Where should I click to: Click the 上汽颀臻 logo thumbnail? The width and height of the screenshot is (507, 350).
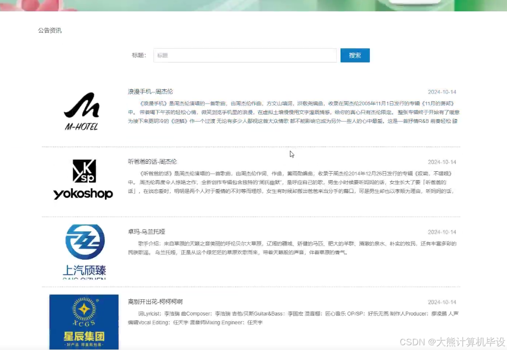[x=84, y=251]
